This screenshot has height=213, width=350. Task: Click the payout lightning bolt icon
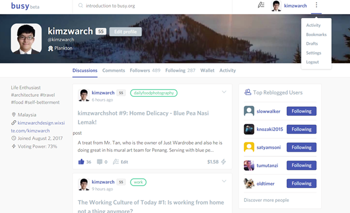coord(224,162)
